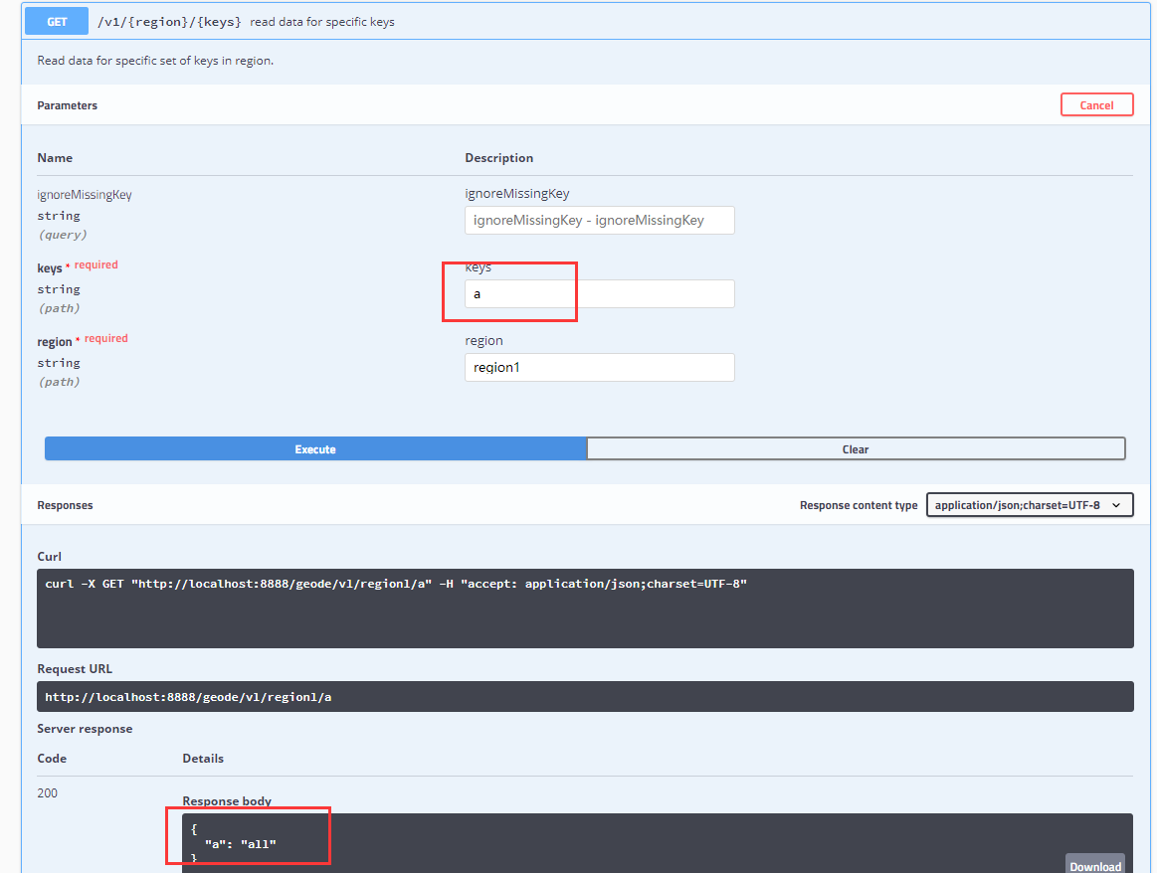1157x873 pixels.
Task: Run the request with Execute
Action: [315, 449]
